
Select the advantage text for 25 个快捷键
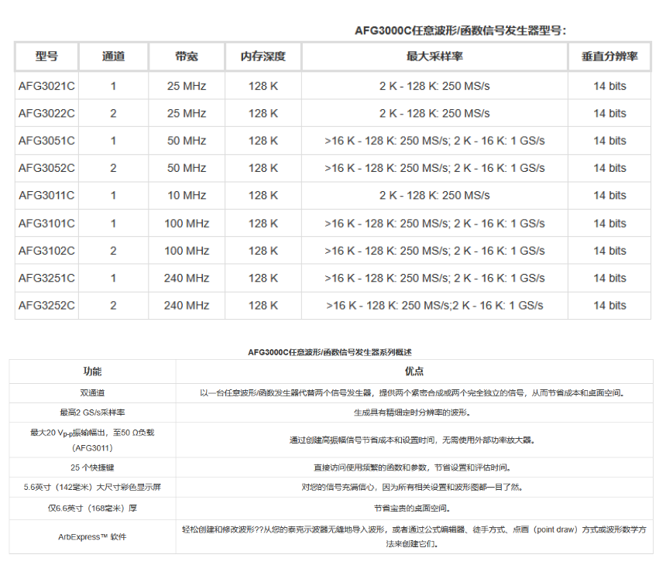412,467
